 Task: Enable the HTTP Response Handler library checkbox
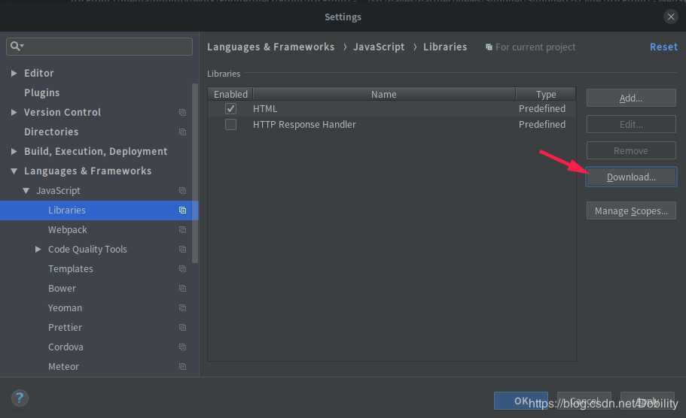coord(230,125)
